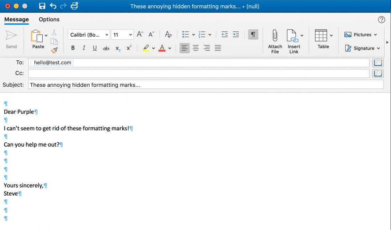Screen dimensions: 391x230
Task: Switch to the Options ribbon tab
Action: tap(49, 20)
